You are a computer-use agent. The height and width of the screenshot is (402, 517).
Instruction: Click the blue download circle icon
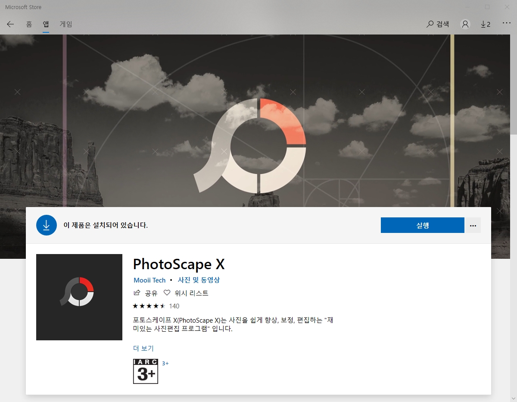coord(47,225)
